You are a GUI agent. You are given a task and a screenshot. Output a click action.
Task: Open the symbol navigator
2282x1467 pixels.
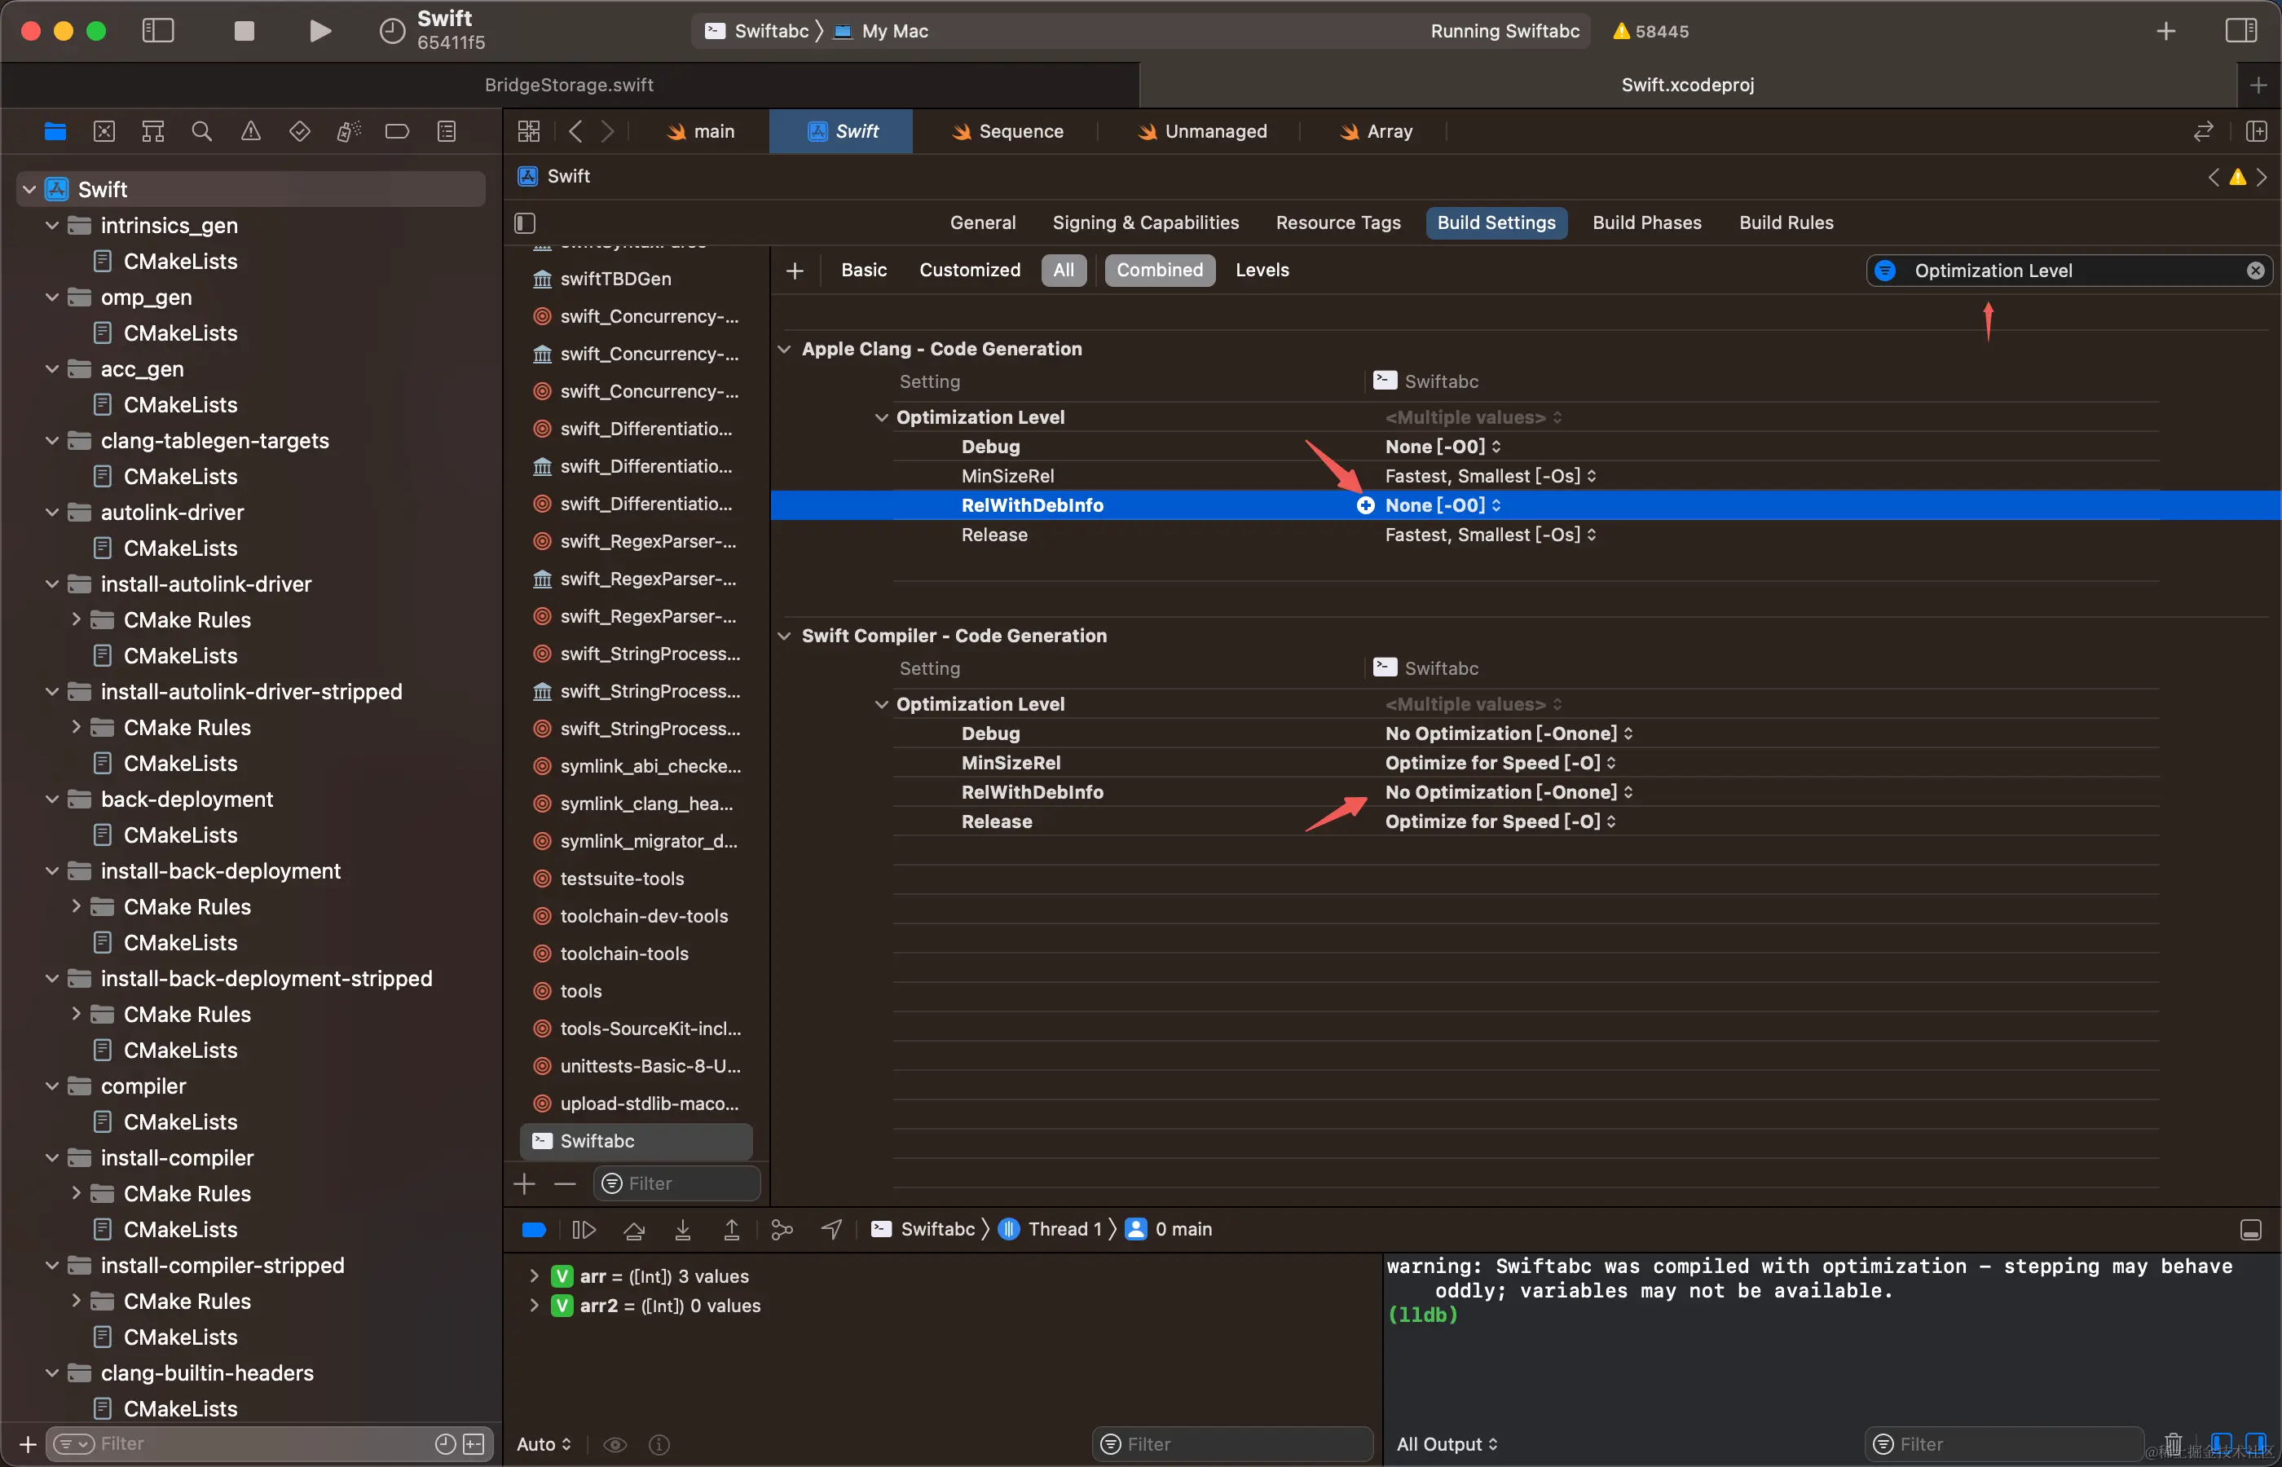[x=153, y=131]
